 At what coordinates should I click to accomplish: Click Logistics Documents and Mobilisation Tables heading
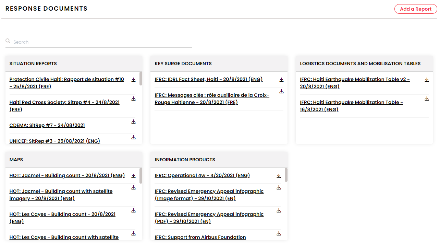click(x=360, y=63)
